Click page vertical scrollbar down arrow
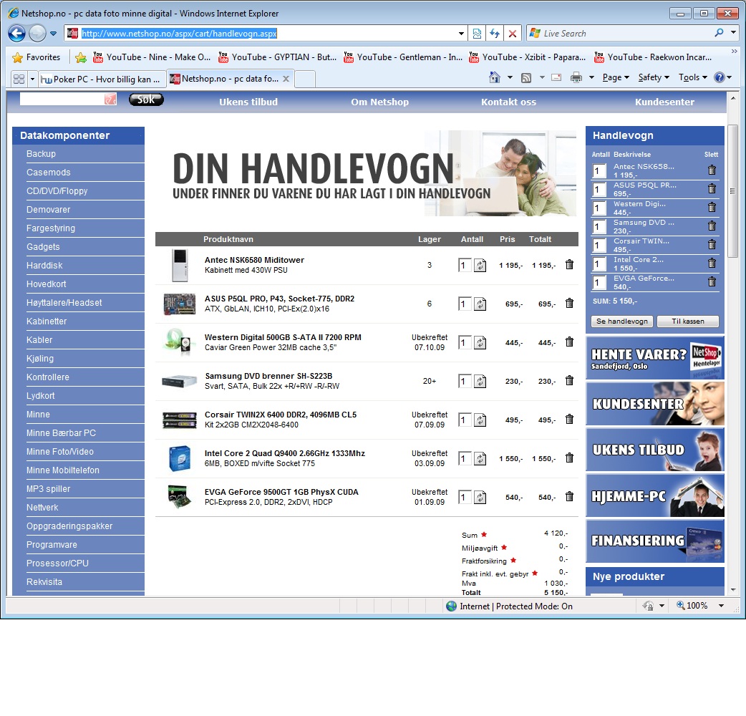This screenshot has height=716, width=746. click(x=732, y=589)
